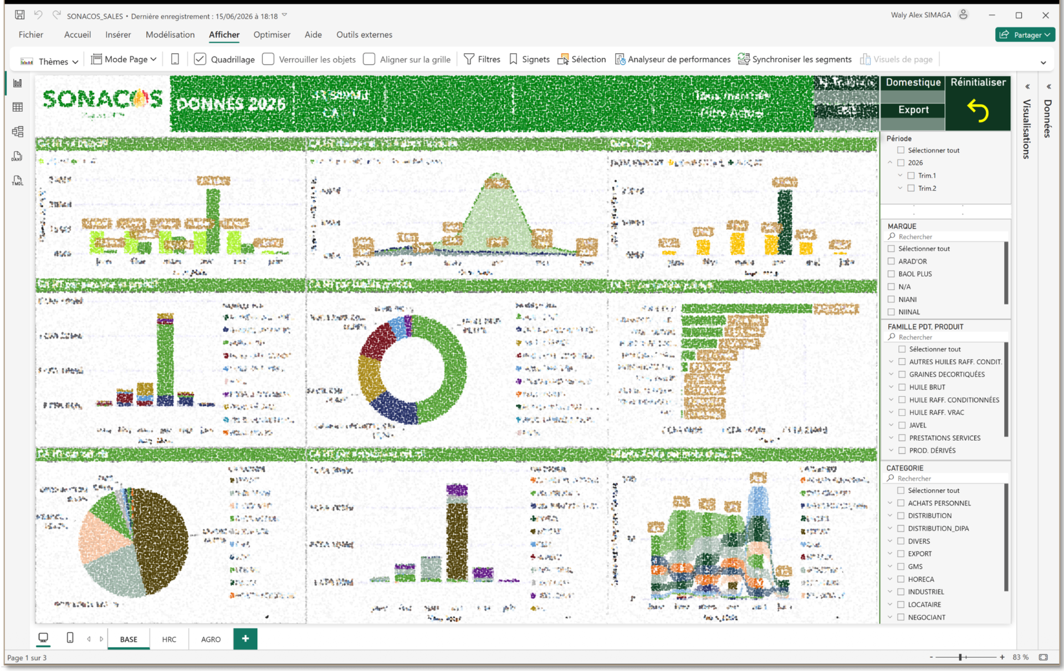
Task: Click the MARQUE Rechercher search field
Action: 945,236
